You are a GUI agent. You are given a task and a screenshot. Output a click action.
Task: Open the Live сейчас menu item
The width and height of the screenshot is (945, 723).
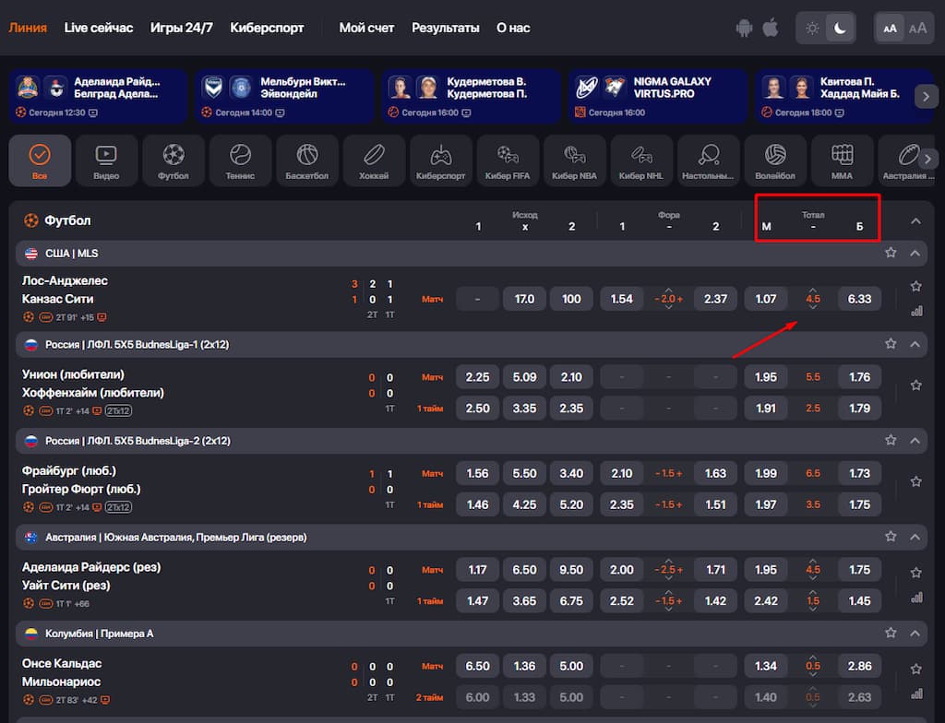pos(98,28)
